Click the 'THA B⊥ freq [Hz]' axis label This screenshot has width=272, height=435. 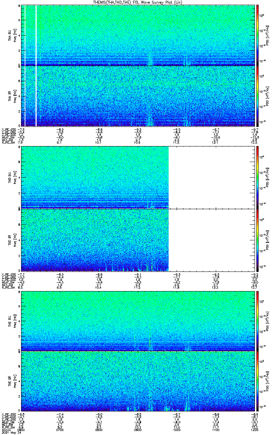click(x=12, y=35)
